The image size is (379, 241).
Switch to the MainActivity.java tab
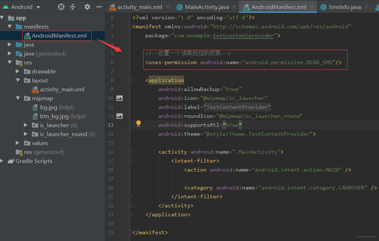[x=207, y=7]
